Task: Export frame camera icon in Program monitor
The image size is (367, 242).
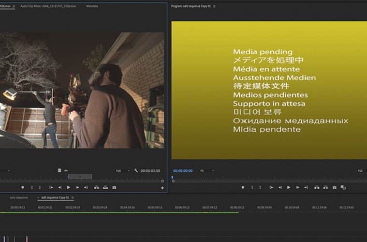Action: pos(334,187)
